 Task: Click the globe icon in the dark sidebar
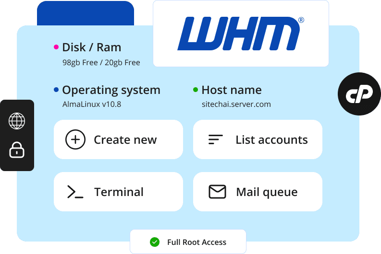(x=17, y=121)
